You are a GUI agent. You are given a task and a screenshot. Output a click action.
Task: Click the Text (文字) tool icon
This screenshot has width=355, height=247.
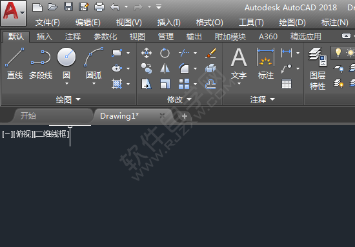[239, 57]
